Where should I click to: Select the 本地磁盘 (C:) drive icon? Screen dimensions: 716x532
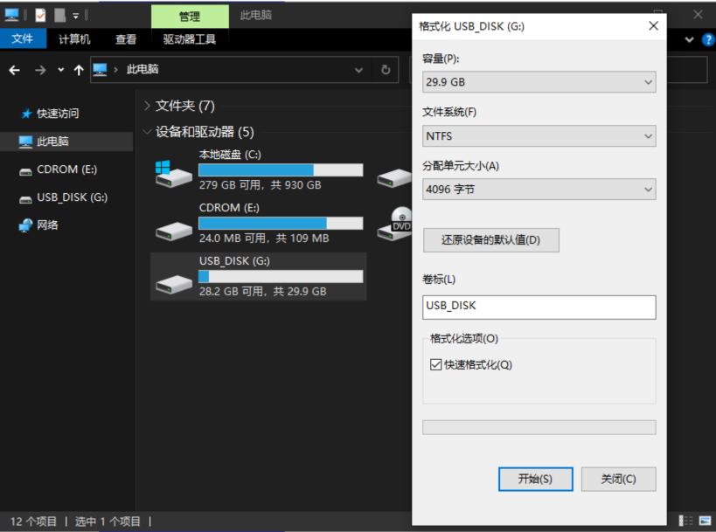pos(173,174)
